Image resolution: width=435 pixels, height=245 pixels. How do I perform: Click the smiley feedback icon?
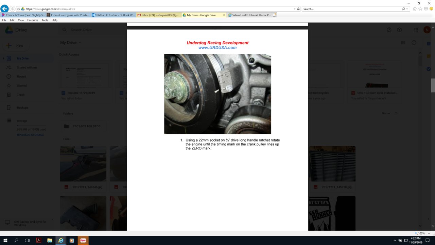point(431,9)
